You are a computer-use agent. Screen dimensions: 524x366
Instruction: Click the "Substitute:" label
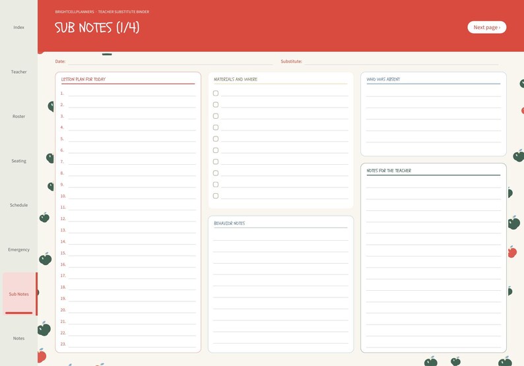click(x=291, y=61)
